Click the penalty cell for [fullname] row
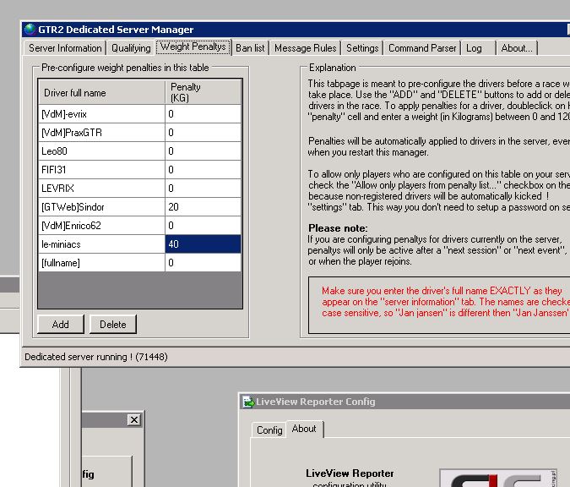 click(204, 263)
